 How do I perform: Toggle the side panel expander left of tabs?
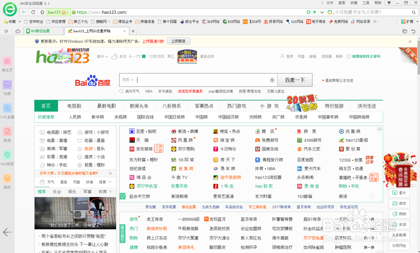point(6,31)
